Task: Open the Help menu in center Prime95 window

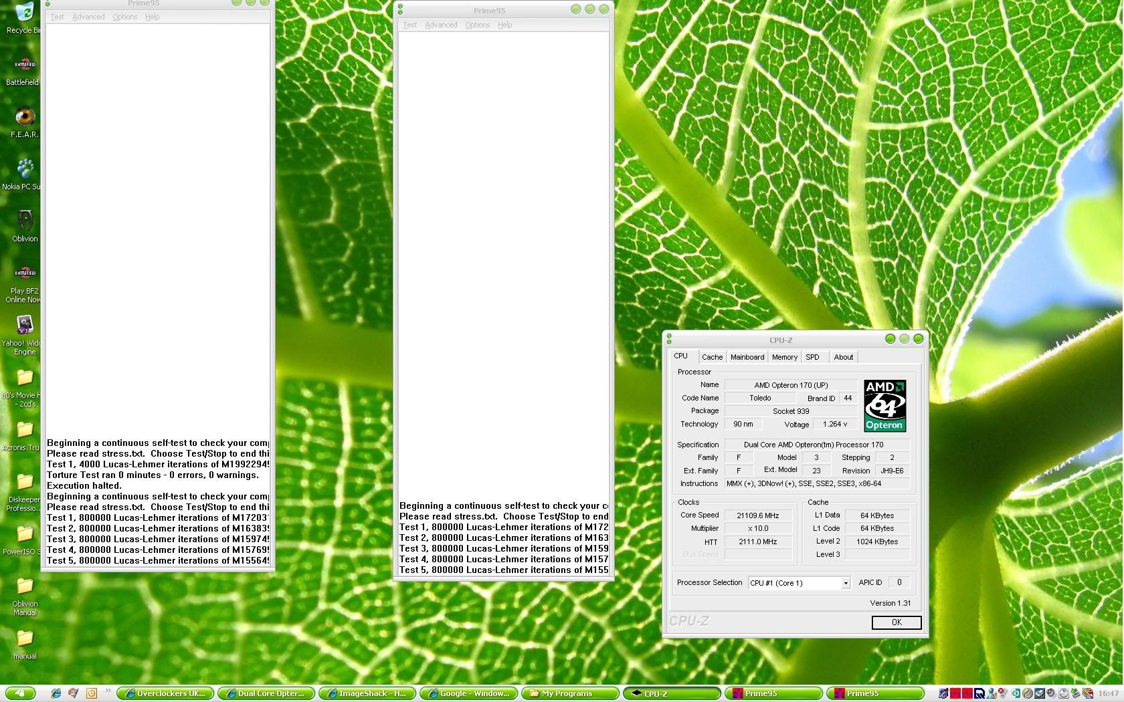Action: click(505, 25)
